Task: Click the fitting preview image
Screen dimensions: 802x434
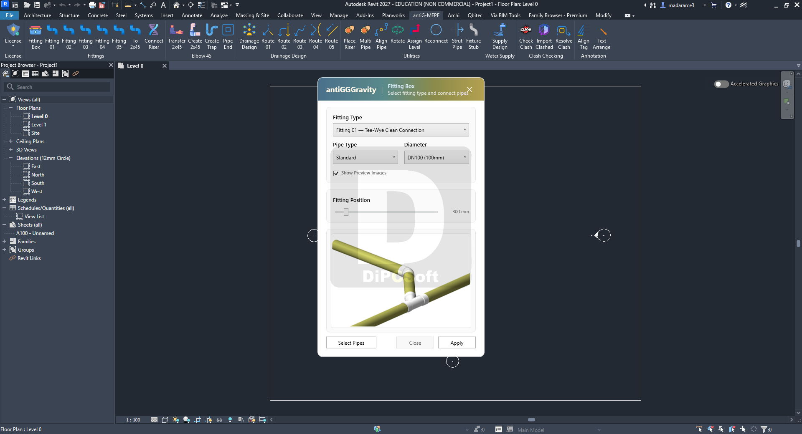Action: pos(401,280)
